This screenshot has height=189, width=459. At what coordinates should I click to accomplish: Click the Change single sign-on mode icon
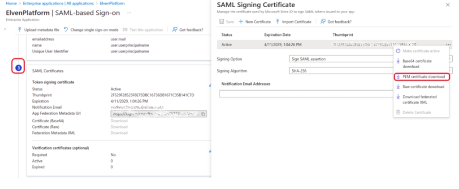coord(66,30)
